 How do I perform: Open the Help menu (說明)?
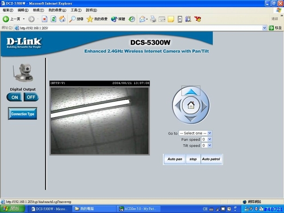coord(91,10)
